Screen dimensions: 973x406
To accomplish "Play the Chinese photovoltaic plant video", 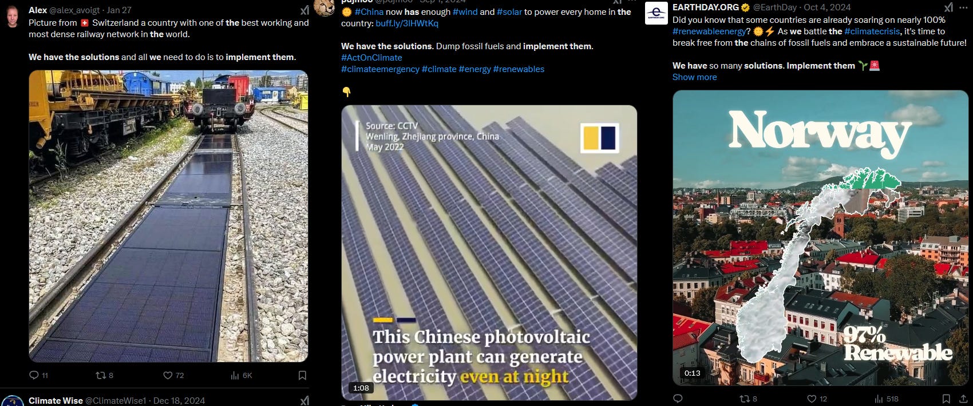I will 489,252.
